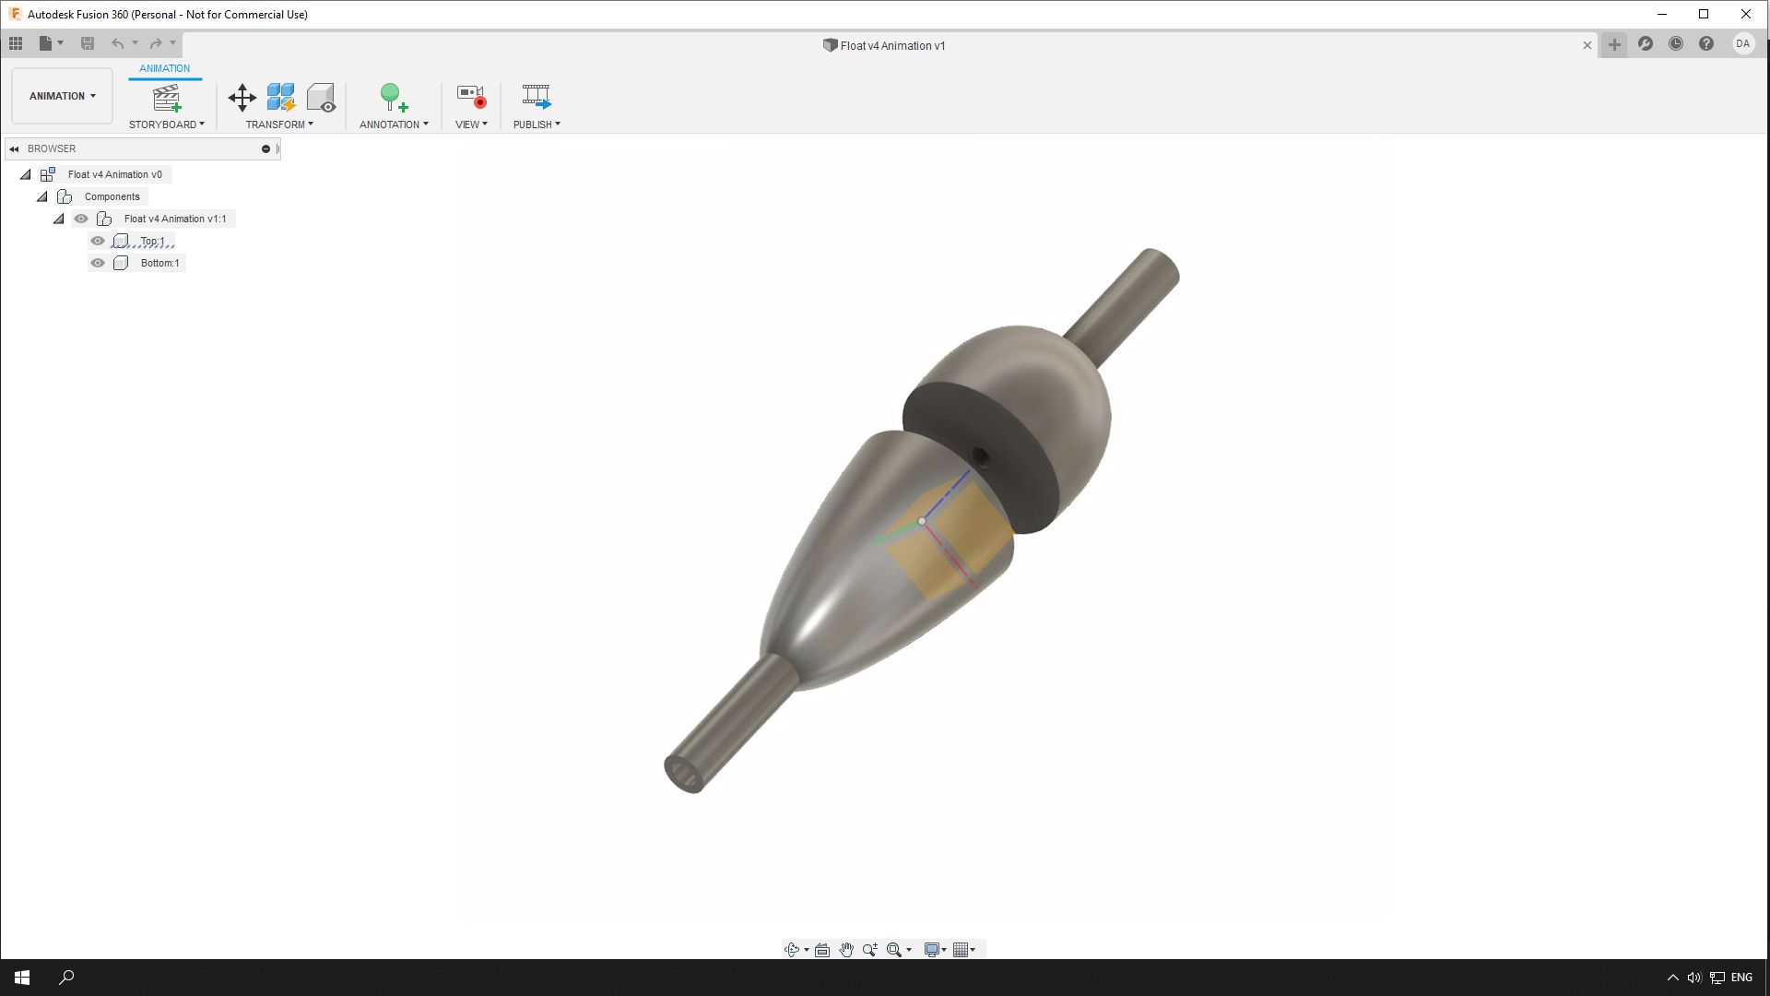Click the Show/Hide cube-with-eye icon
Screen dimensions: 1770x996
pos(322,97)
